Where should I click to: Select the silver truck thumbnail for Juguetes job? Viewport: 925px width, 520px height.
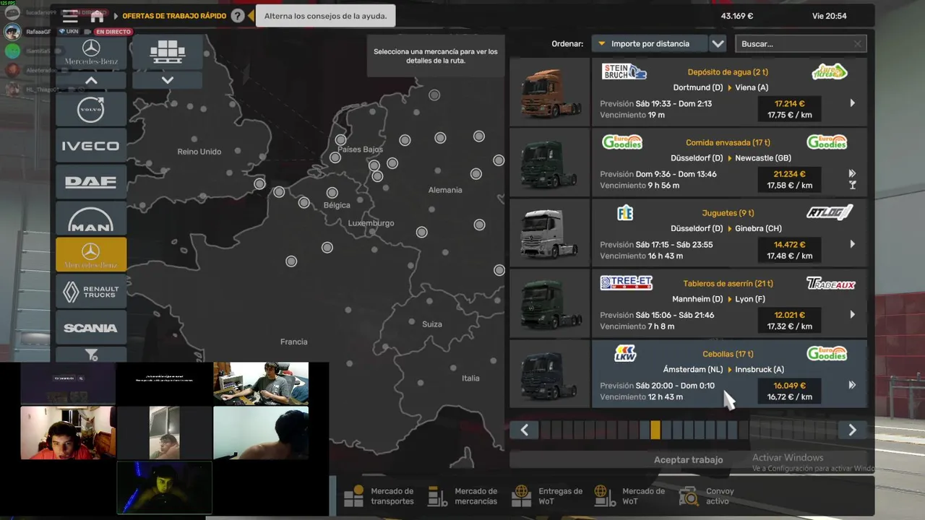pos(550,233)
